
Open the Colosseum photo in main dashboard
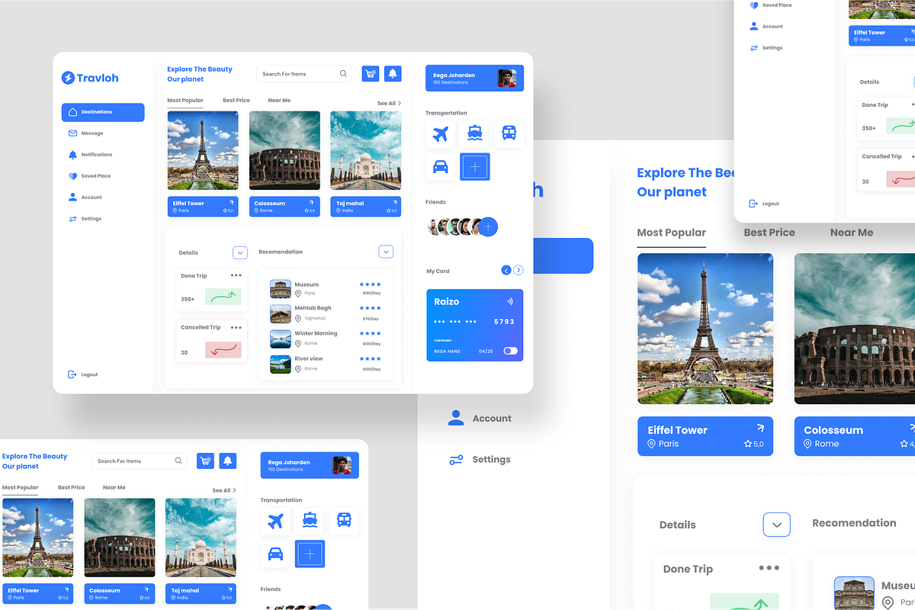(x=284, y=151)
